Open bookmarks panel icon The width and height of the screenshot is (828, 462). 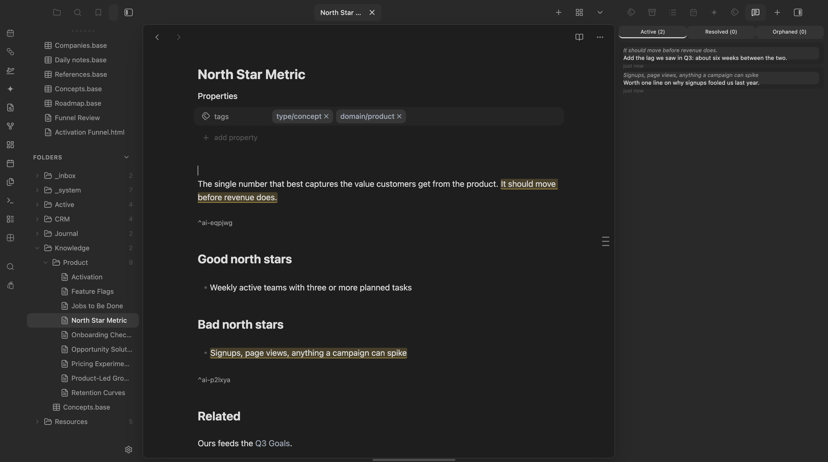tap(98, 12)
